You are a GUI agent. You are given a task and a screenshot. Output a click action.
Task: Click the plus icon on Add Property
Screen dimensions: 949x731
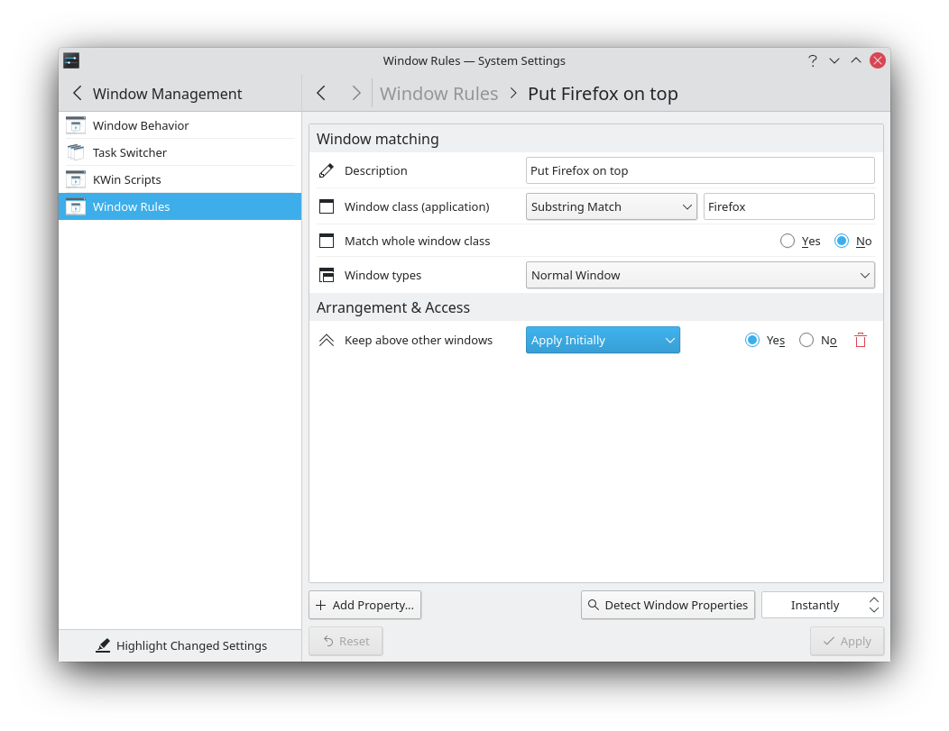click(321, 605)
